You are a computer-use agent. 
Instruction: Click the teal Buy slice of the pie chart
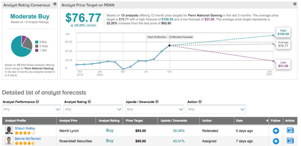[x=19, y=48]
